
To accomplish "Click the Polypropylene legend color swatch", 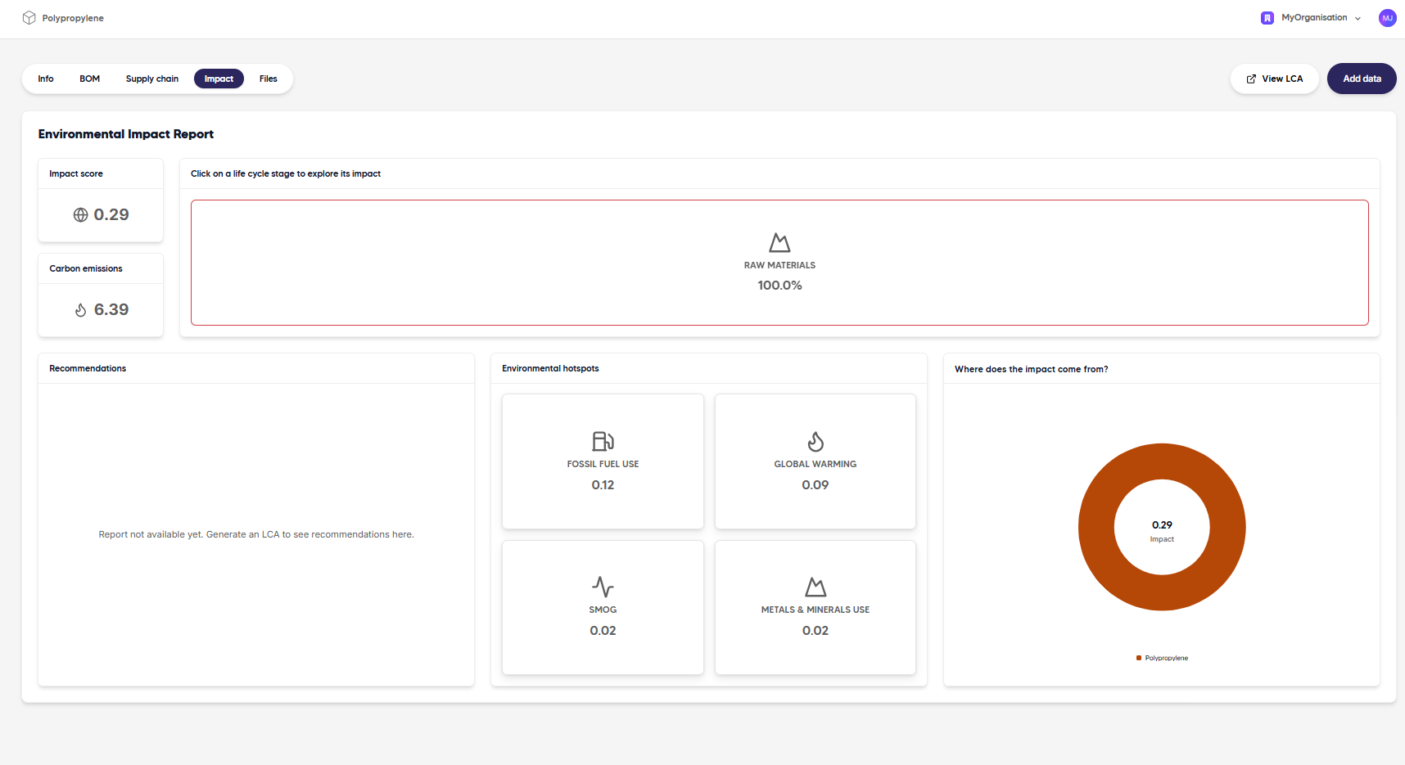I will point(1139,658).
